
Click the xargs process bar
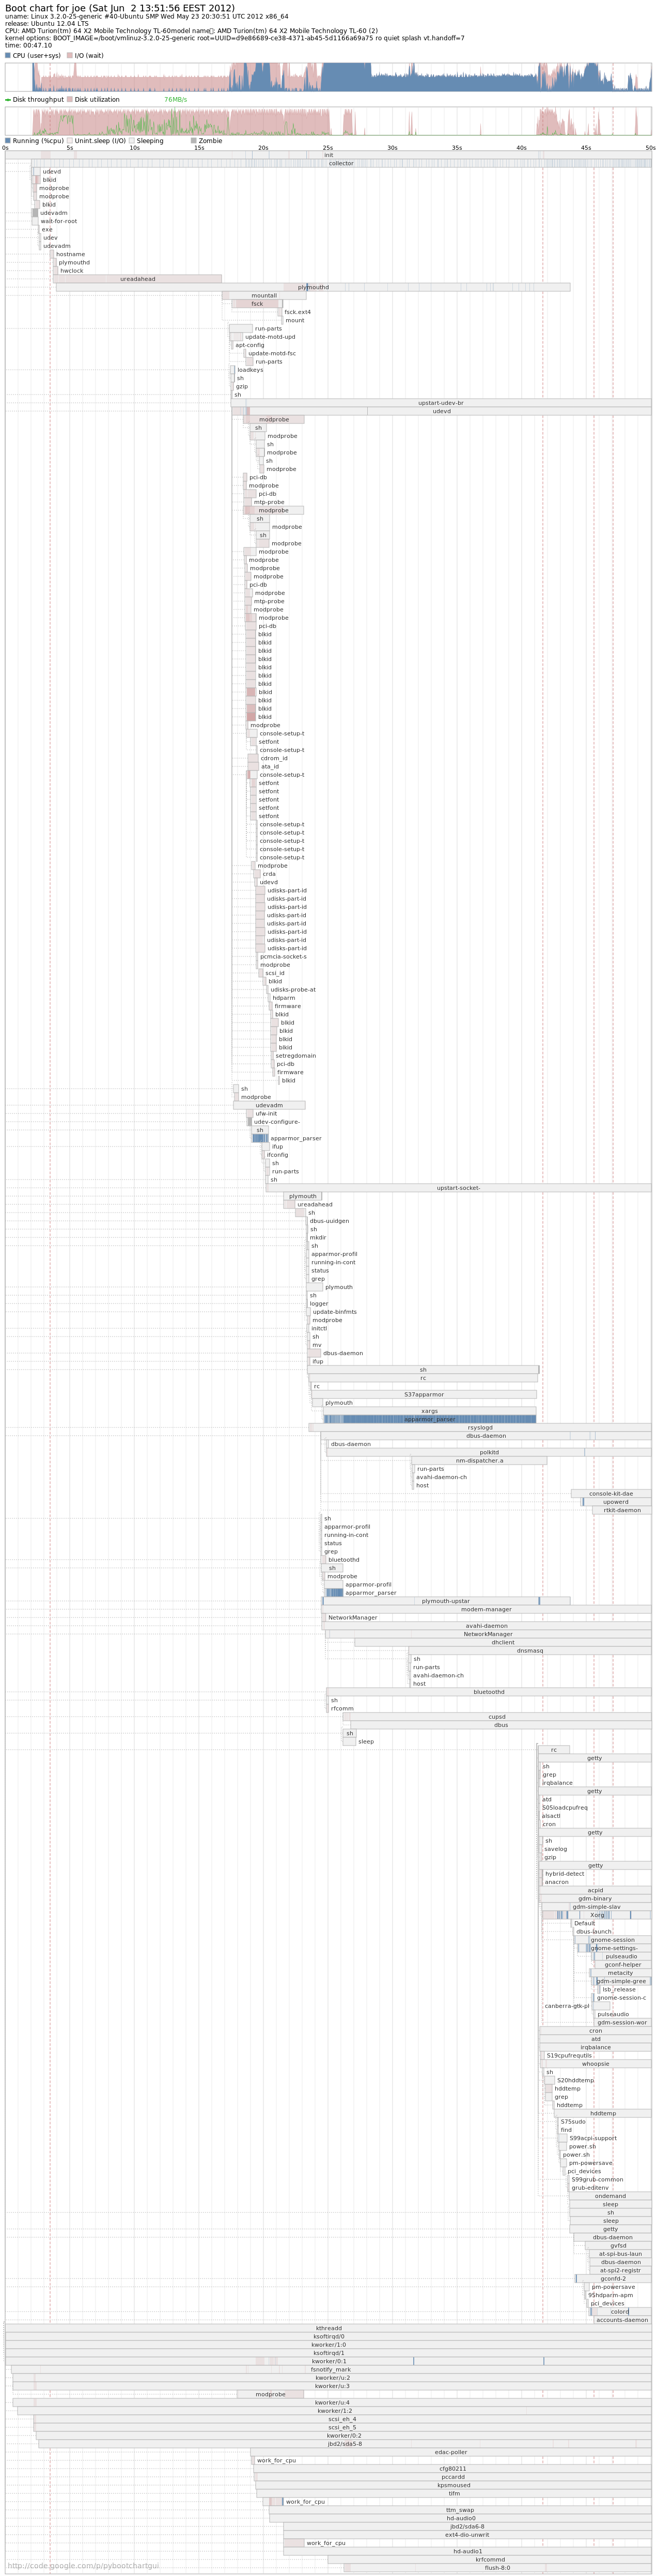coord(429,1411)
